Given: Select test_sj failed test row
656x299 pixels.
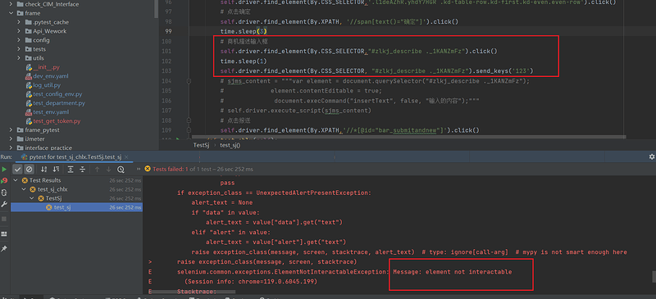Looking at the screenshot, I should click(76, 207).
